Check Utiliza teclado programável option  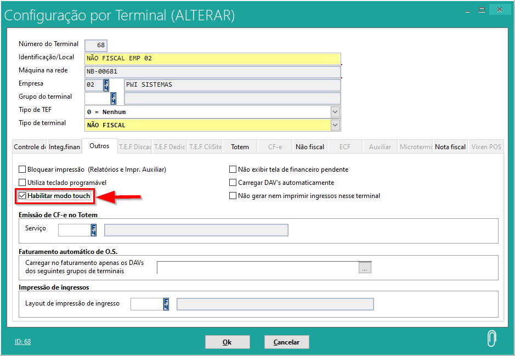[22, 183]
